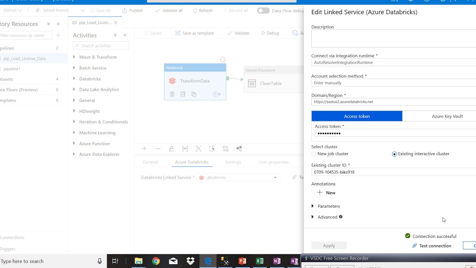Reset canvas zoom to 100%
This screenshot has width=476, height=268.
pos(185,149)
